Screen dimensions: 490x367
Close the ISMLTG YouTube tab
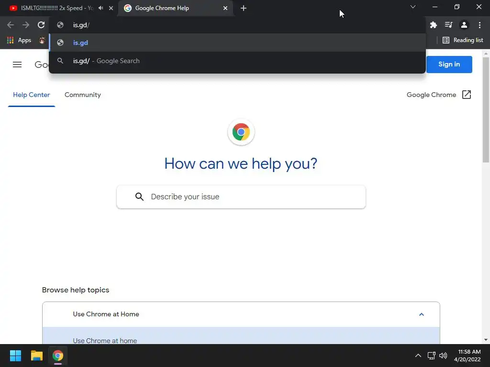[111, 8]
